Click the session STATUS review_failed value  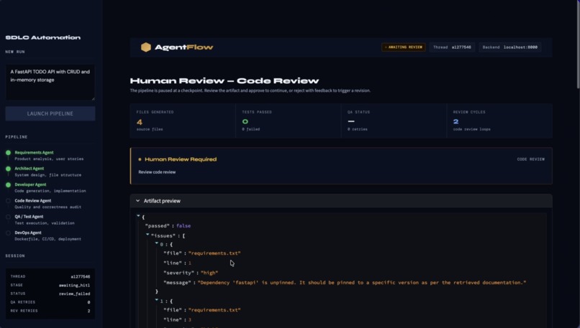(x=74, y=294)
